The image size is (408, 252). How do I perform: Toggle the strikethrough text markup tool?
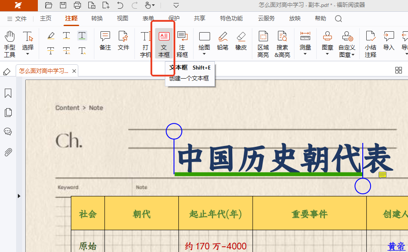coord(51,51)
